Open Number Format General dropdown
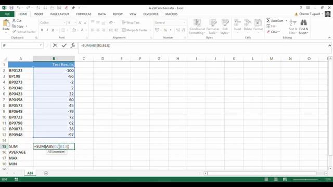 tap(184, 22)
